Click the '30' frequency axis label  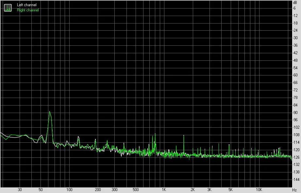click(x=20, y=190)
